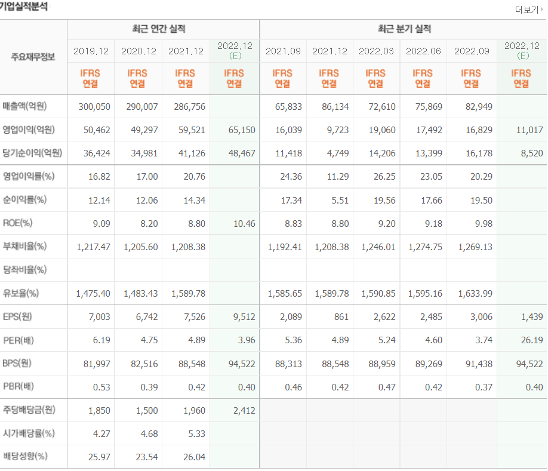Click operating margin value 24.36
Image resolution: width=548 pixels, height=471 pixels.
point(291,177)
